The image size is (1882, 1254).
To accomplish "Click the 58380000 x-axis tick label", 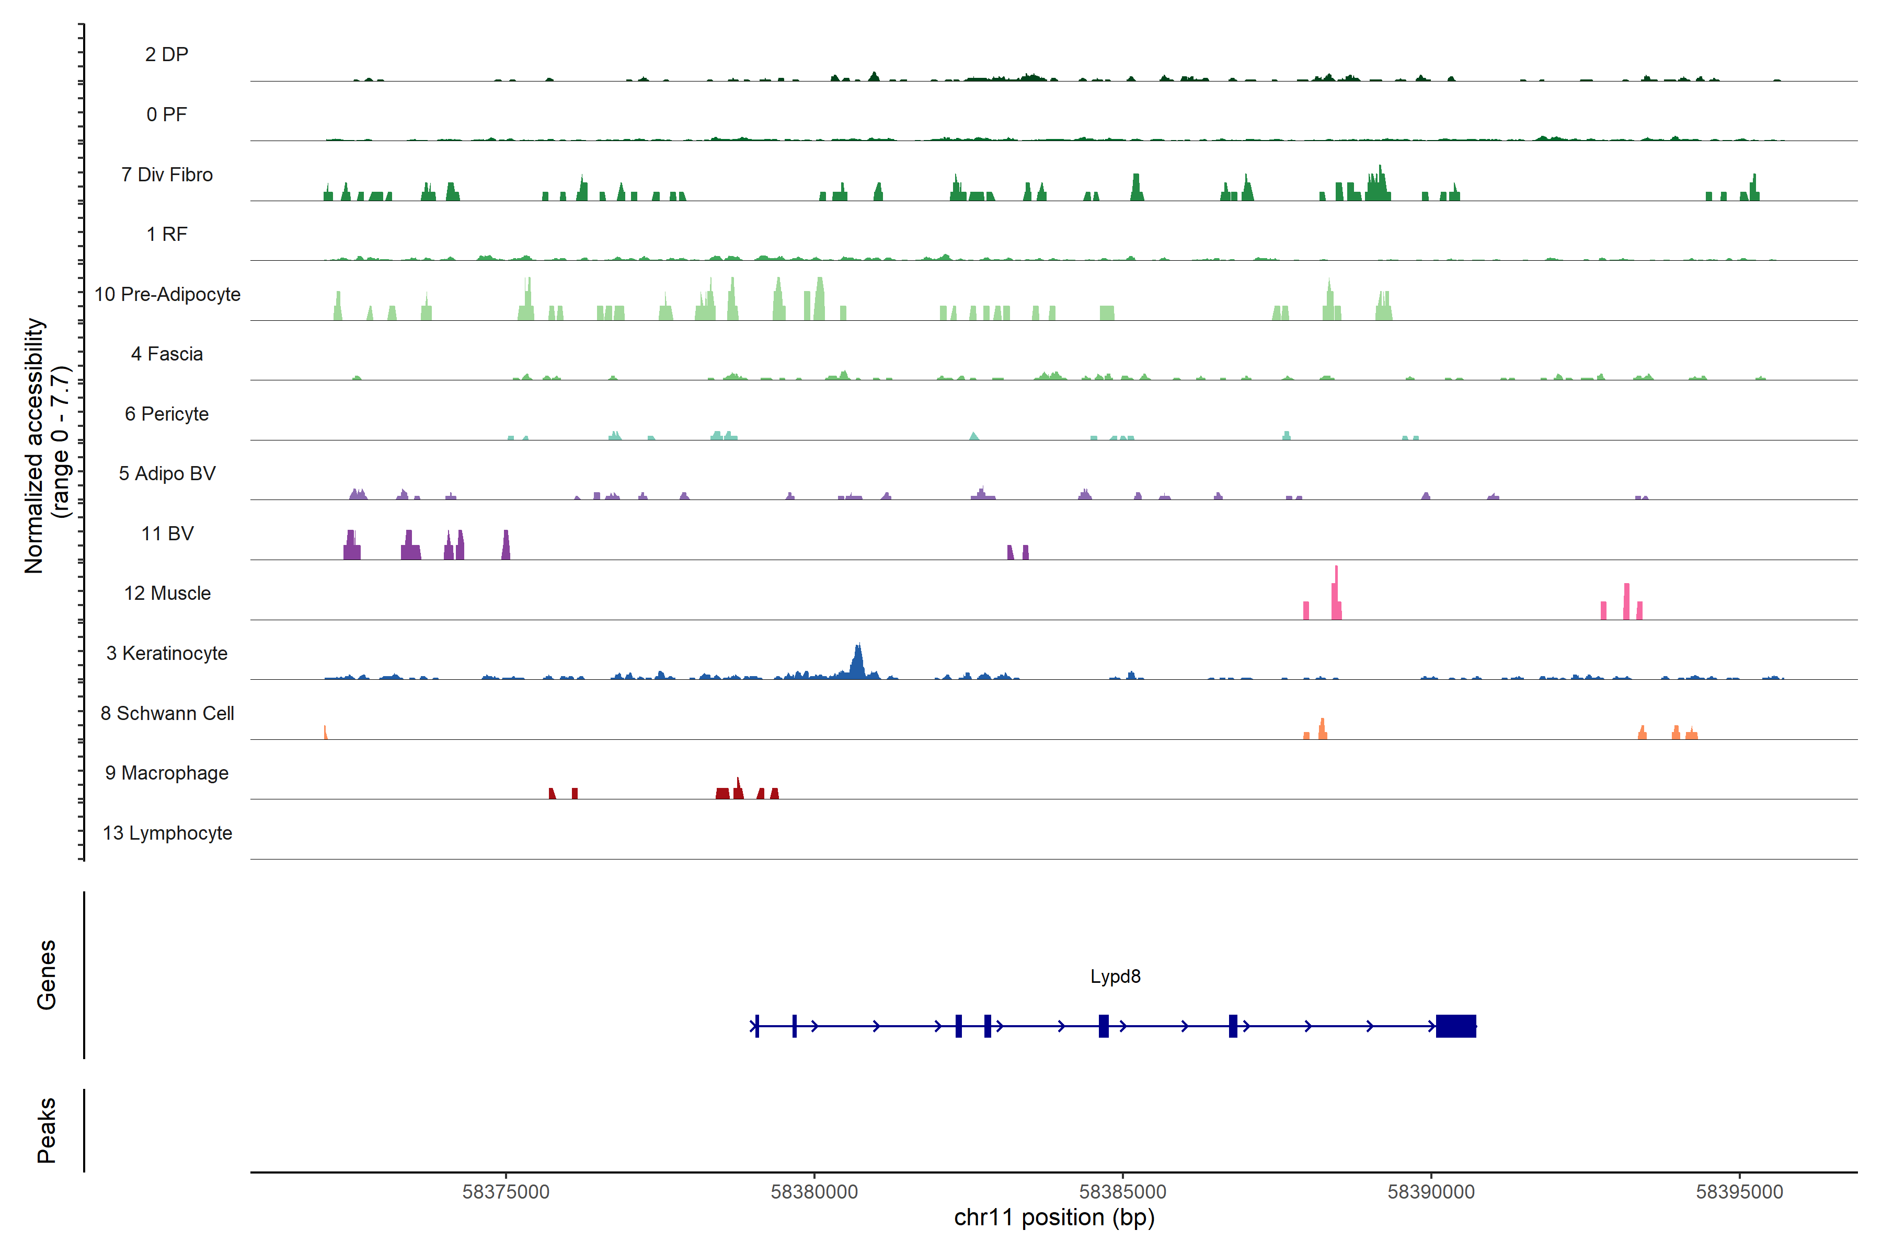I will tap(814, 1192).
